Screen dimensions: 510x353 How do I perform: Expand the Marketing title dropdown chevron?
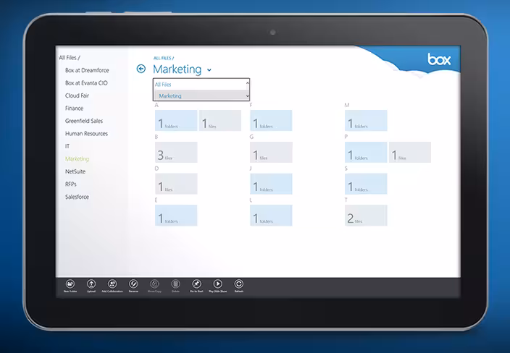[209, 70]
